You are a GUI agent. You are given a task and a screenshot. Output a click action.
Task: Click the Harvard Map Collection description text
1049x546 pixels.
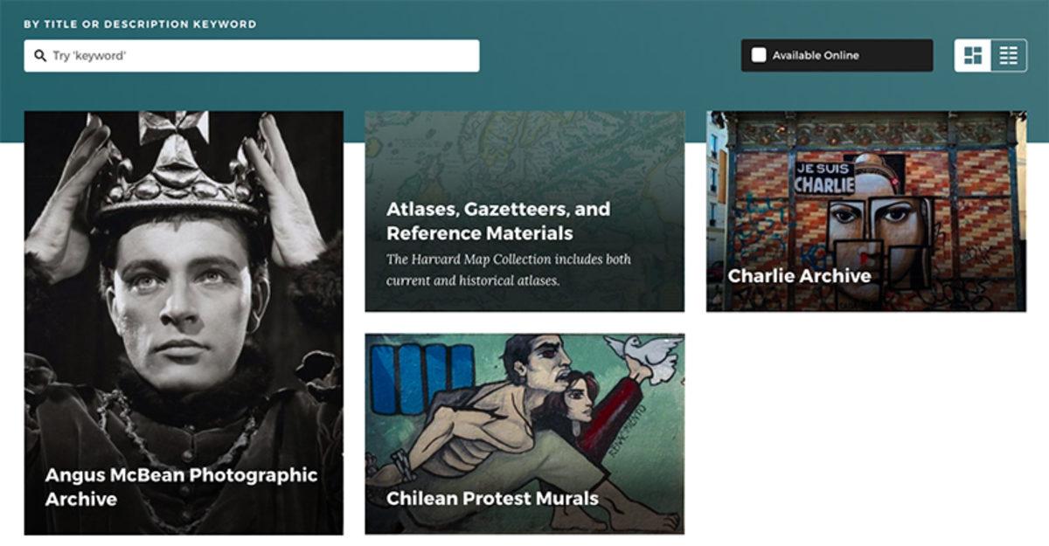click(509, 270)
